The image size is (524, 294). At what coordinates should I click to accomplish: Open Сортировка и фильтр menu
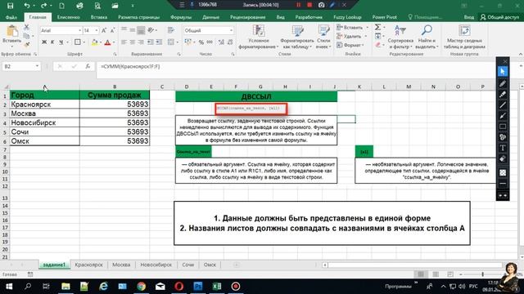coord(400,37)
